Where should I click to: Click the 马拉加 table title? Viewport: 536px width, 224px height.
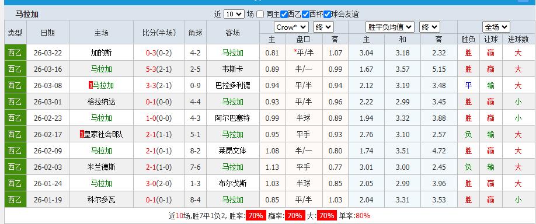pyautogui.click(x=27, y=15)
